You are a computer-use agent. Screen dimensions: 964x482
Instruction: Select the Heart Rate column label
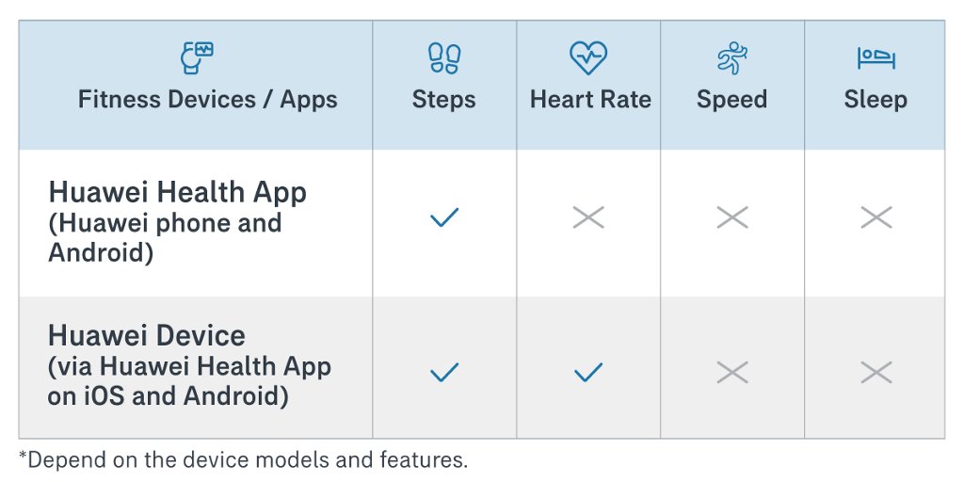[x=590, y=100]
